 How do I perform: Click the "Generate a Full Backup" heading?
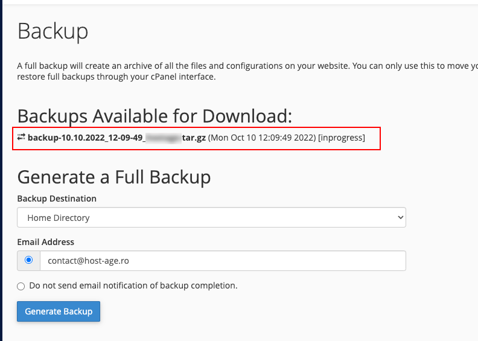(x=114, y=176)
